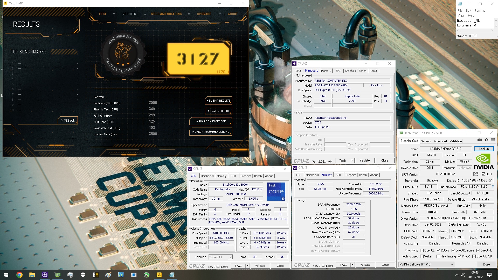Open the BM app on the taskbar
498x280 pixels.
[x=96, y=275]
